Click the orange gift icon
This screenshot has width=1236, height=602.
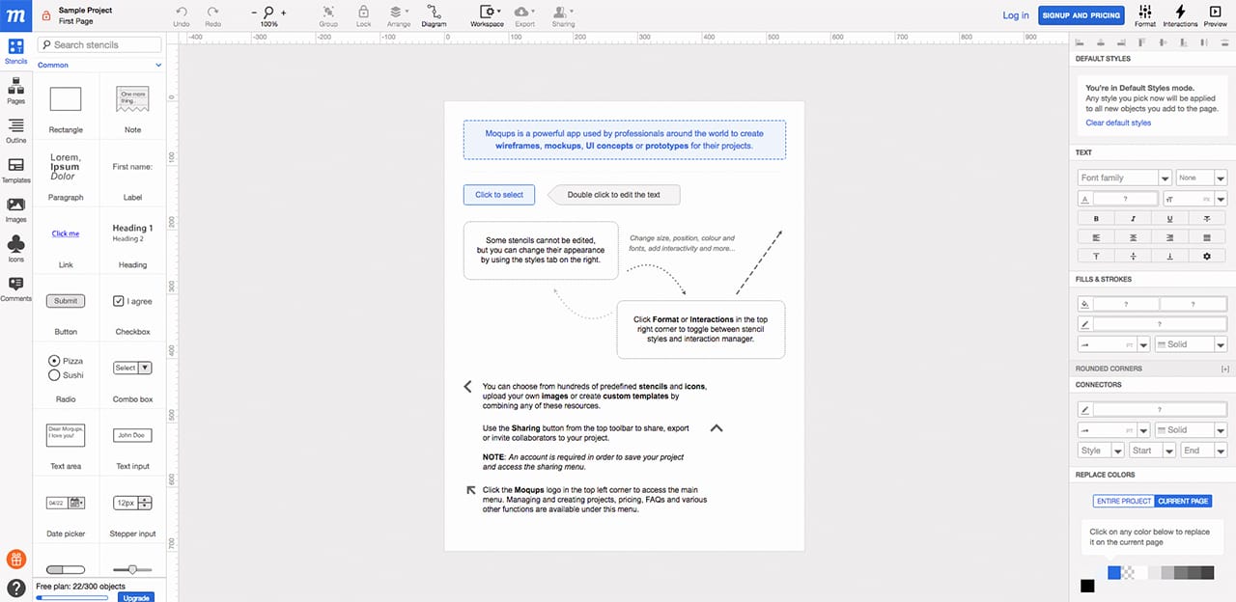pyautogui.click(x=15, y=559)
